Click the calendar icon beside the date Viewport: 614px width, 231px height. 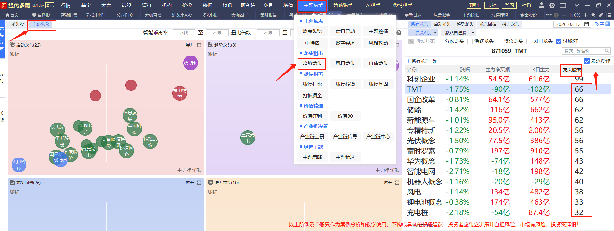(586, 24)
